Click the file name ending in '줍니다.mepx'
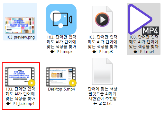The height and width of the screenshot is (121, 165). click(61, 44)
